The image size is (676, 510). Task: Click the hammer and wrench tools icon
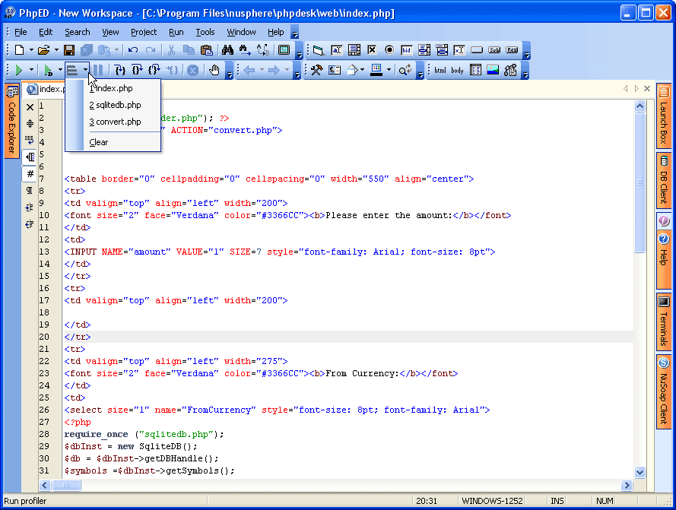(316, 70)
